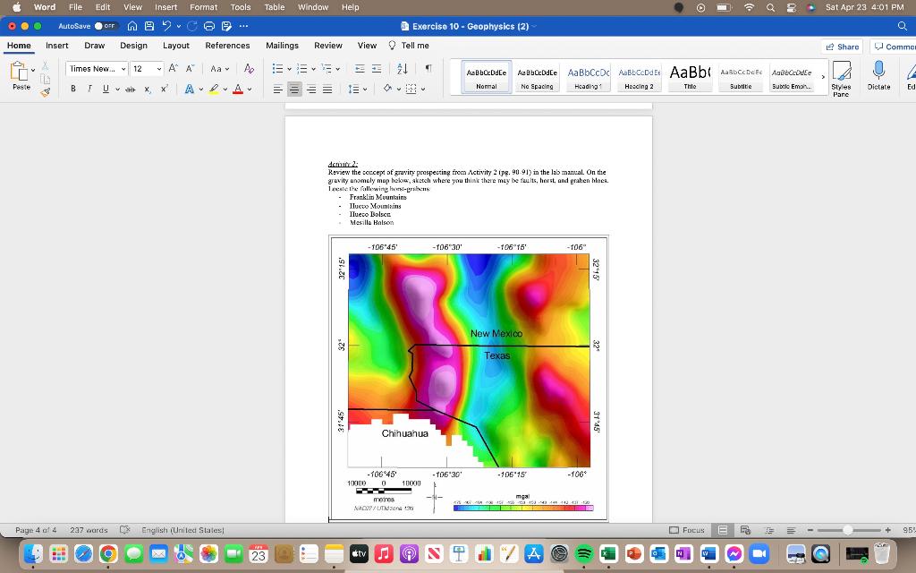Click the Share button
The image size is (916, 573).
[842, 47]
